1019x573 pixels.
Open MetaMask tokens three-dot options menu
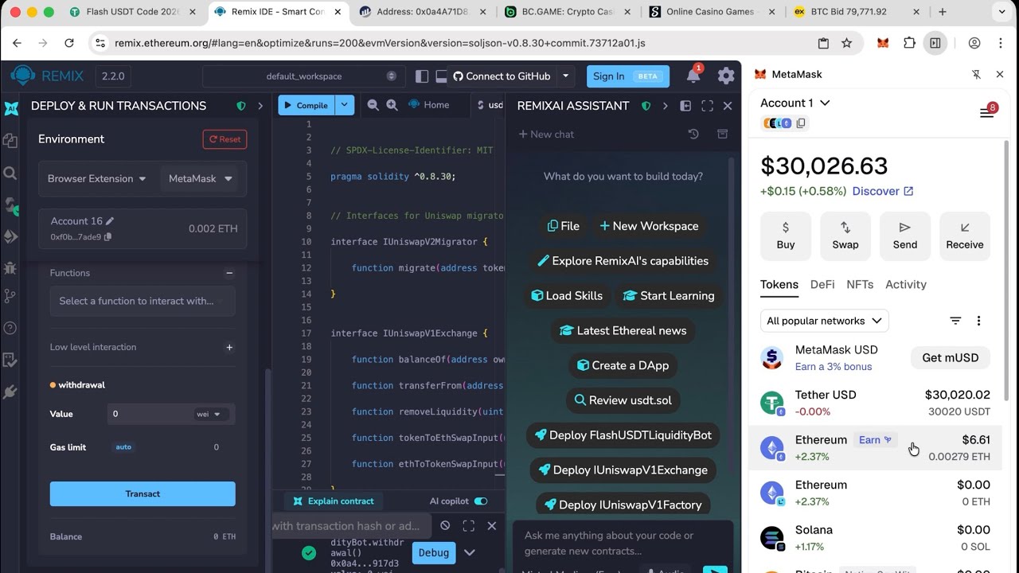point(978,321)
